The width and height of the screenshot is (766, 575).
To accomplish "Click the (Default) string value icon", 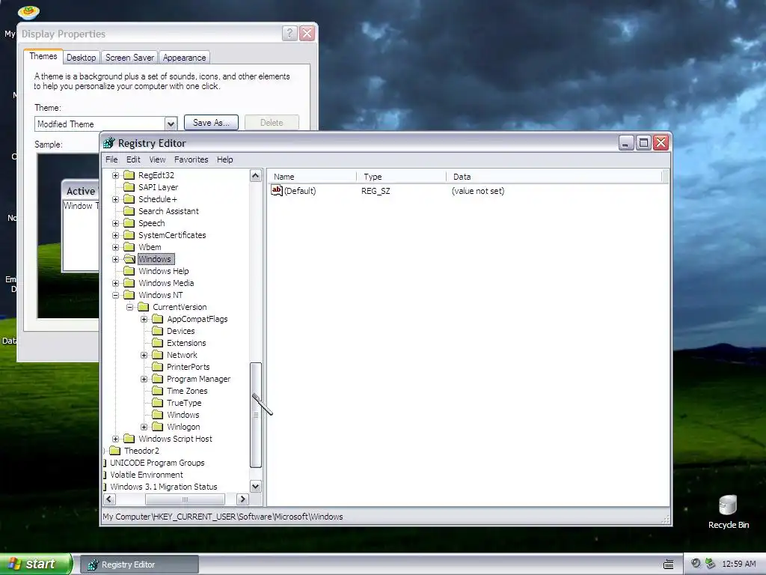I will point(277,190).
